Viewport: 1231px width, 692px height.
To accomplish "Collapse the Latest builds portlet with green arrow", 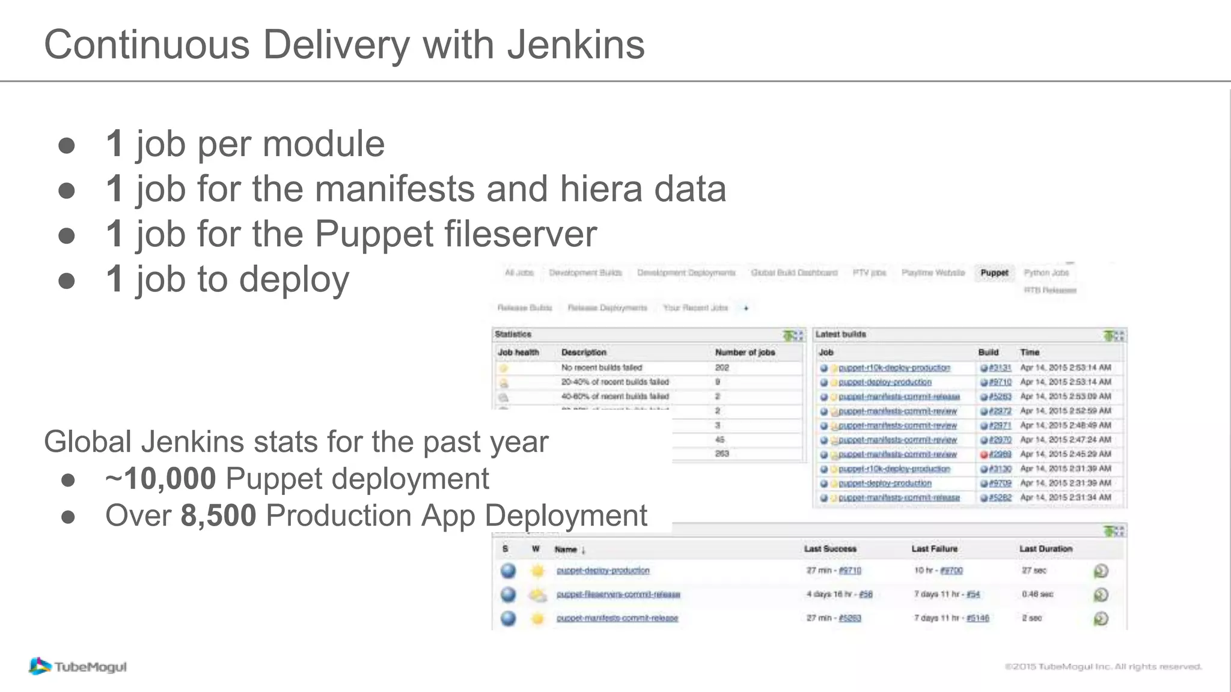I will [1109, 335].
